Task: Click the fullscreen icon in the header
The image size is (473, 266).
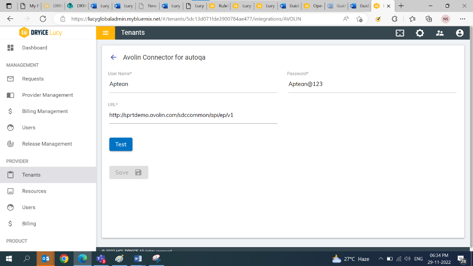Action: [400, 33]
